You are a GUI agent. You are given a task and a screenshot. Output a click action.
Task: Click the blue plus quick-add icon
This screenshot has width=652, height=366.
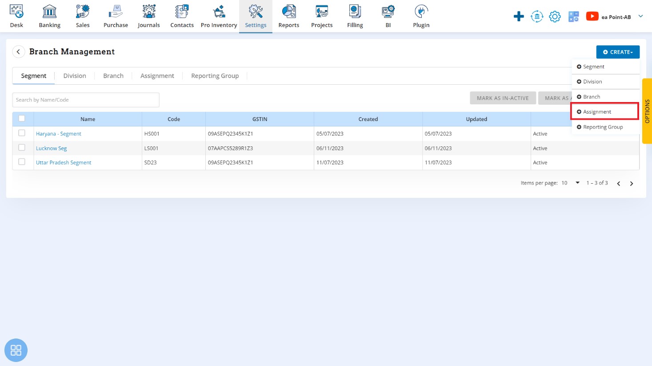click(x=518, y=17)
